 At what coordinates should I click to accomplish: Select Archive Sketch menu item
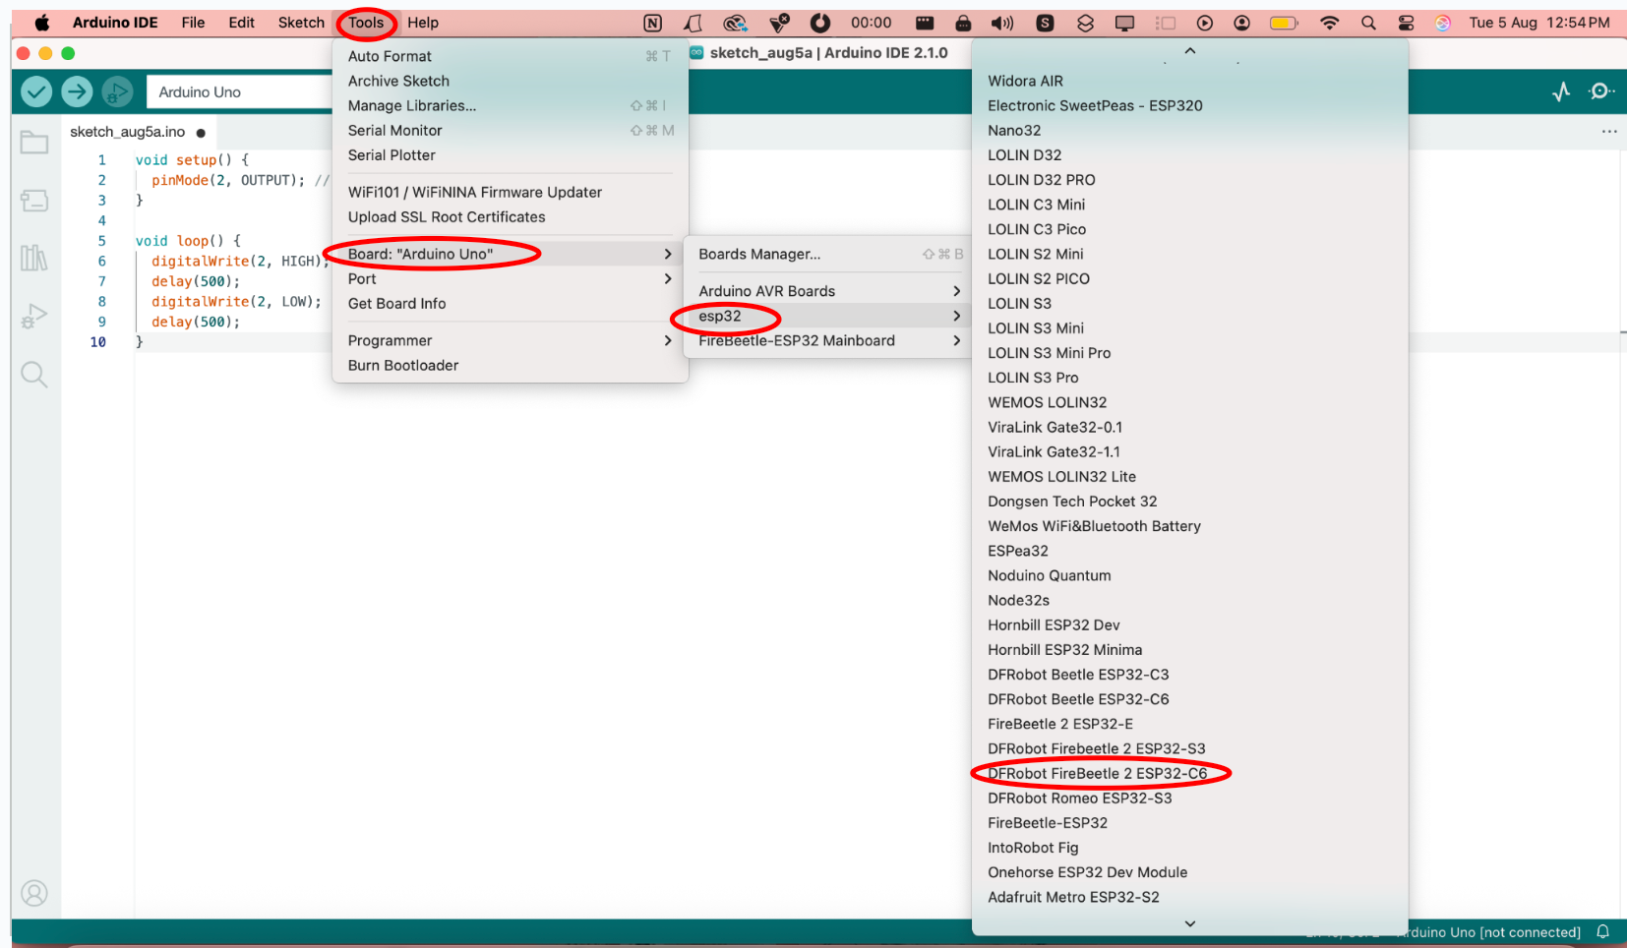tap(511, 81)
